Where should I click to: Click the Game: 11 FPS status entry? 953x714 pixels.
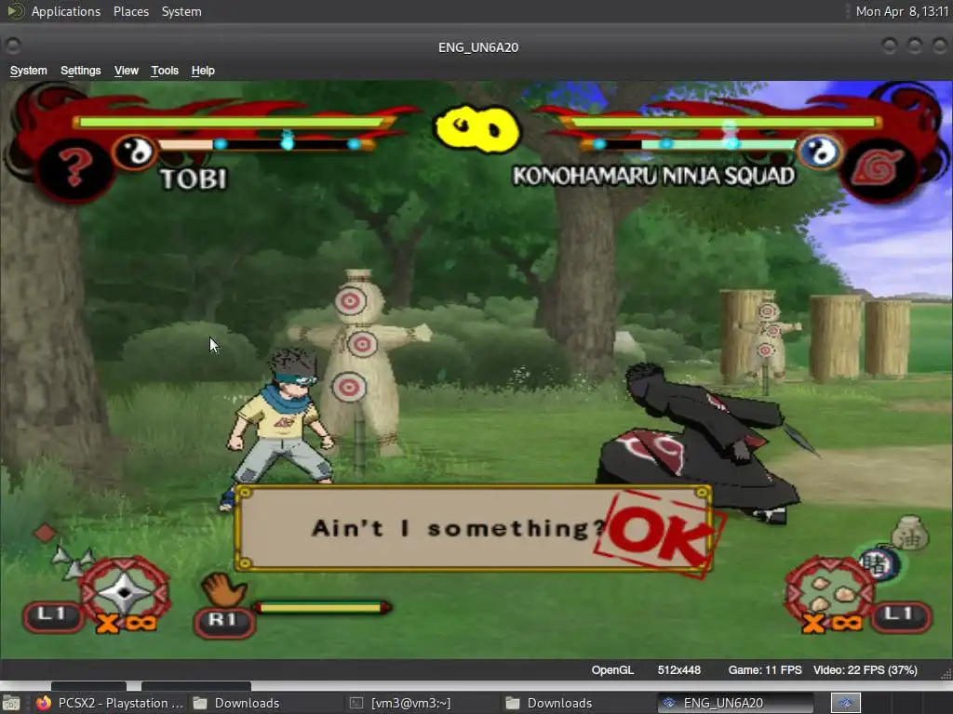(x=765, y=669)
